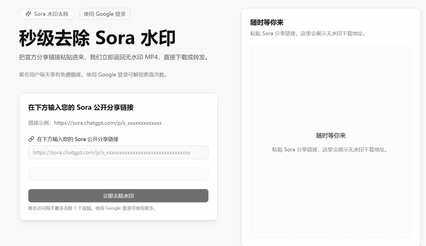Click the icon inside the top-left capsule

(28, 14)
